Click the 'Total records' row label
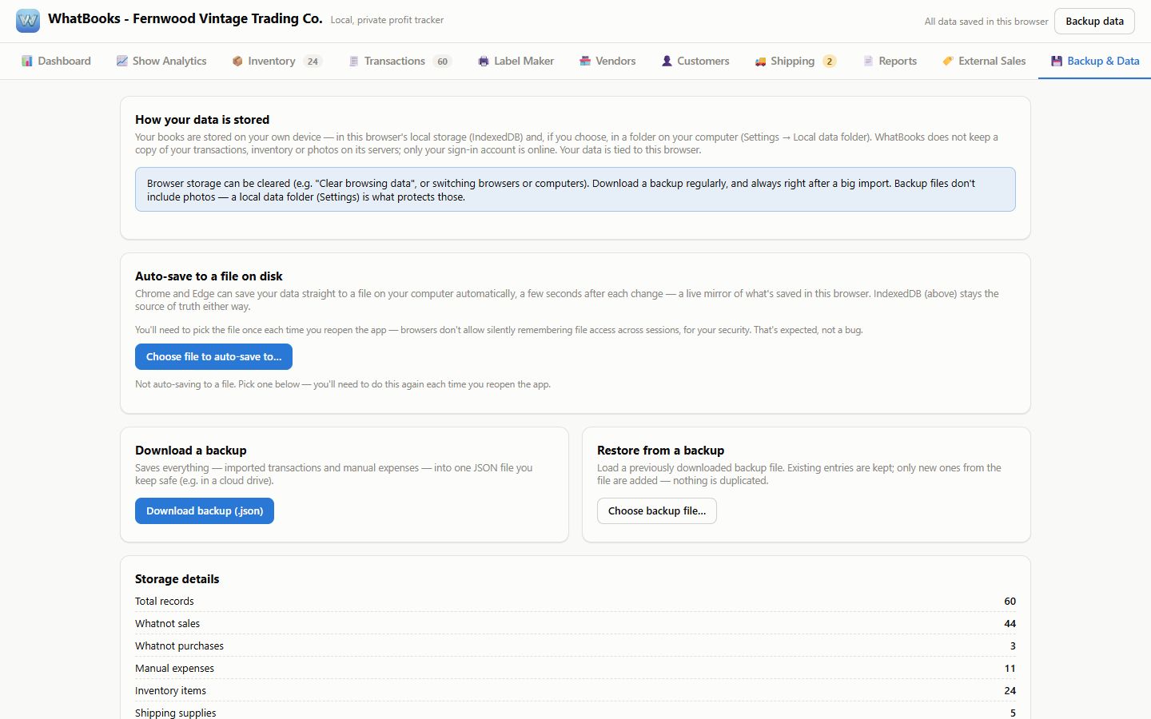1151x719 pixels. [x=164, y=601]
